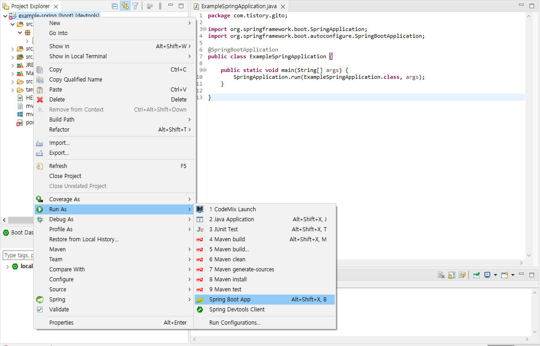
Task: Click m2 icon beside Maven install
Action: pos(200,280)
